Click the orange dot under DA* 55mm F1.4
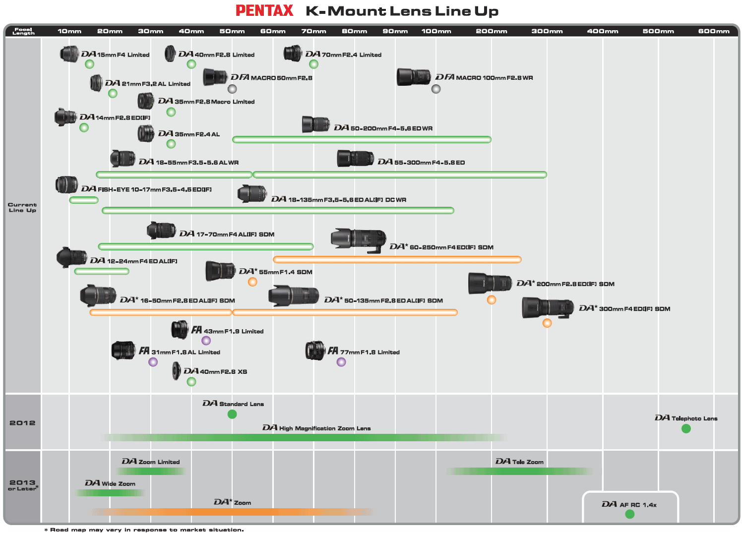This screenshot has height=533, width=742. pyautogui.click(x=252, y=282)
